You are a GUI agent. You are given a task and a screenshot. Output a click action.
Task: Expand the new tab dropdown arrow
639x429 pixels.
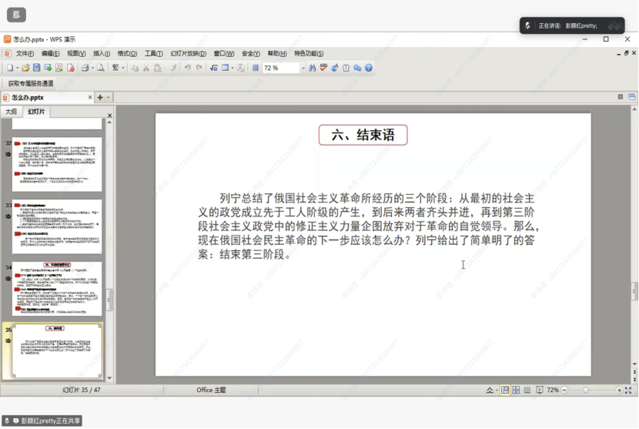108,98
